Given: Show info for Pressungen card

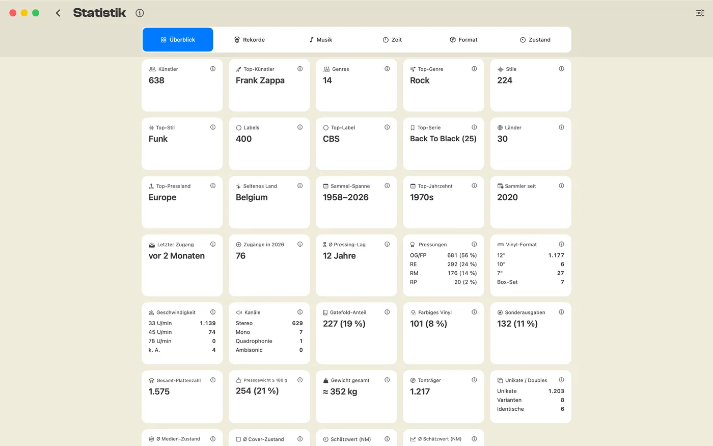Looking at the screenshot, I should pos(474,244).
